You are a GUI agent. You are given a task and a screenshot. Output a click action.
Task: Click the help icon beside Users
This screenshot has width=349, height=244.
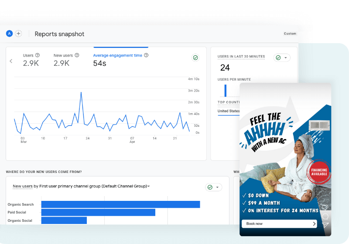(x=38, y=55)
